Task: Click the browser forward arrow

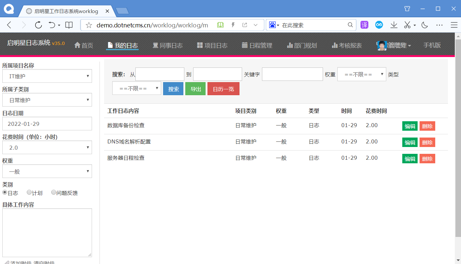Action: click(x=24, y=25)
